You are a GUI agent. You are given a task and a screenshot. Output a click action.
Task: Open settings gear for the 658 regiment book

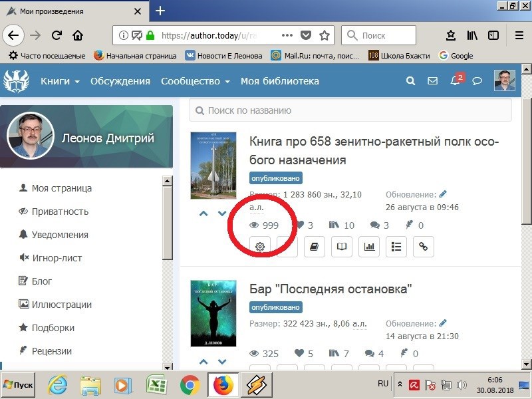click(260, 247)
